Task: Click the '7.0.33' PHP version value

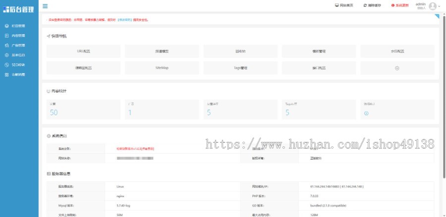Action: pos(314,196)
